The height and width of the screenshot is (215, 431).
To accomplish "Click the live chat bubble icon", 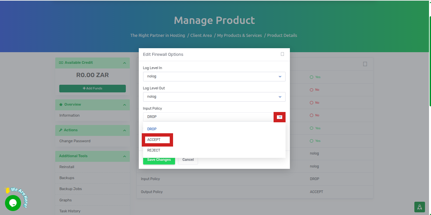I will click(x=13, y=203).
